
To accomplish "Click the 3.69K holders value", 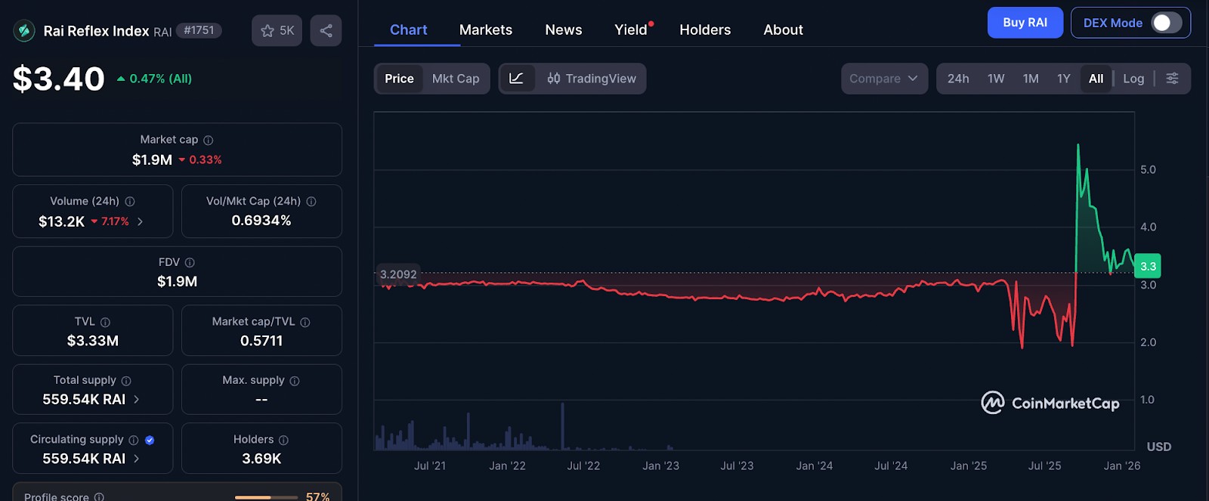I will pos(261,459).
